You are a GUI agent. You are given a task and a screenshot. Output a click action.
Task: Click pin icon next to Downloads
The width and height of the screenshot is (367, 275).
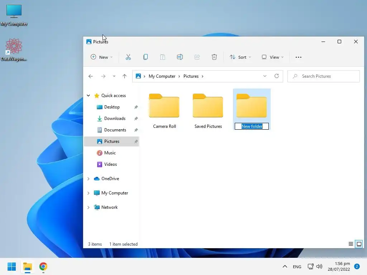[136, 119]
